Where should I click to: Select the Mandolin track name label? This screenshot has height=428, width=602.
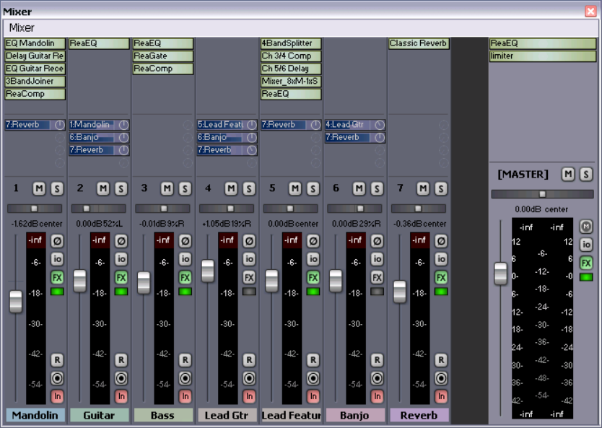tap(35, 415)
